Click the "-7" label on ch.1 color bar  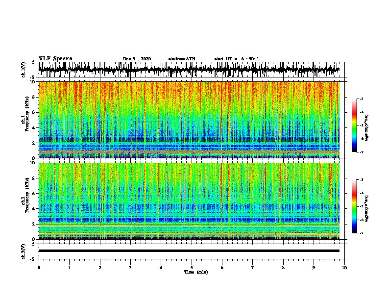click(x=362, y=152)
